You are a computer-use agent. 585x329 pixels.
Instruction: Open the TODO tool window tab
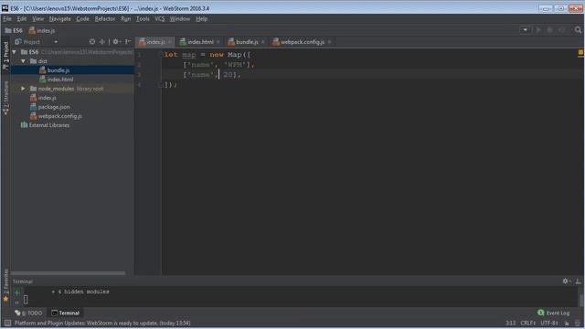pyautogui.click(x=28, y=313)
